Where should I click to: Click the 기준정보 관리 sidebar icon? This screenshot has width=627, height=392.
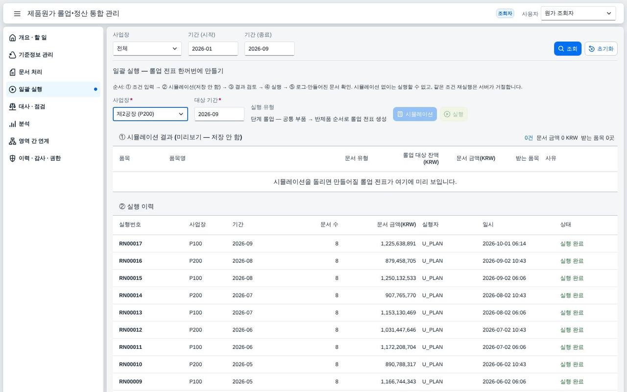pyautogui.click(x=13, y=55)
